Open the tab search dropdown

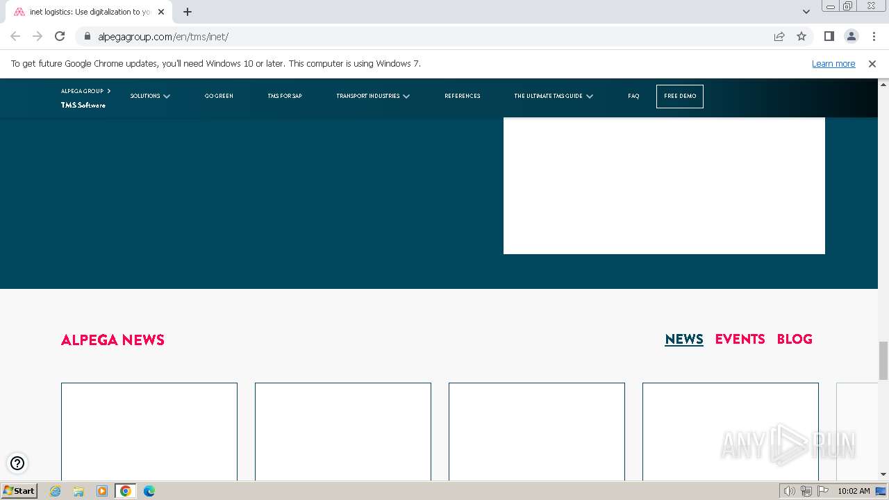[806, 12]
